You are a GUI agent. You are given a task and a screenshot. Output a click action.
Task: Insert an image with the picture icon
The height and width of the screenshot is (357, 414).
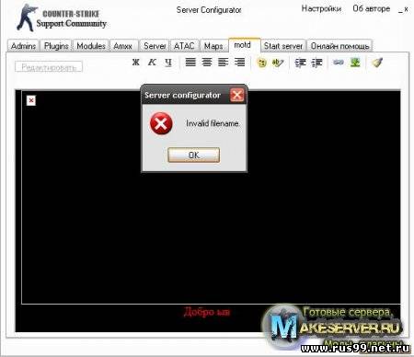point(355,63)
